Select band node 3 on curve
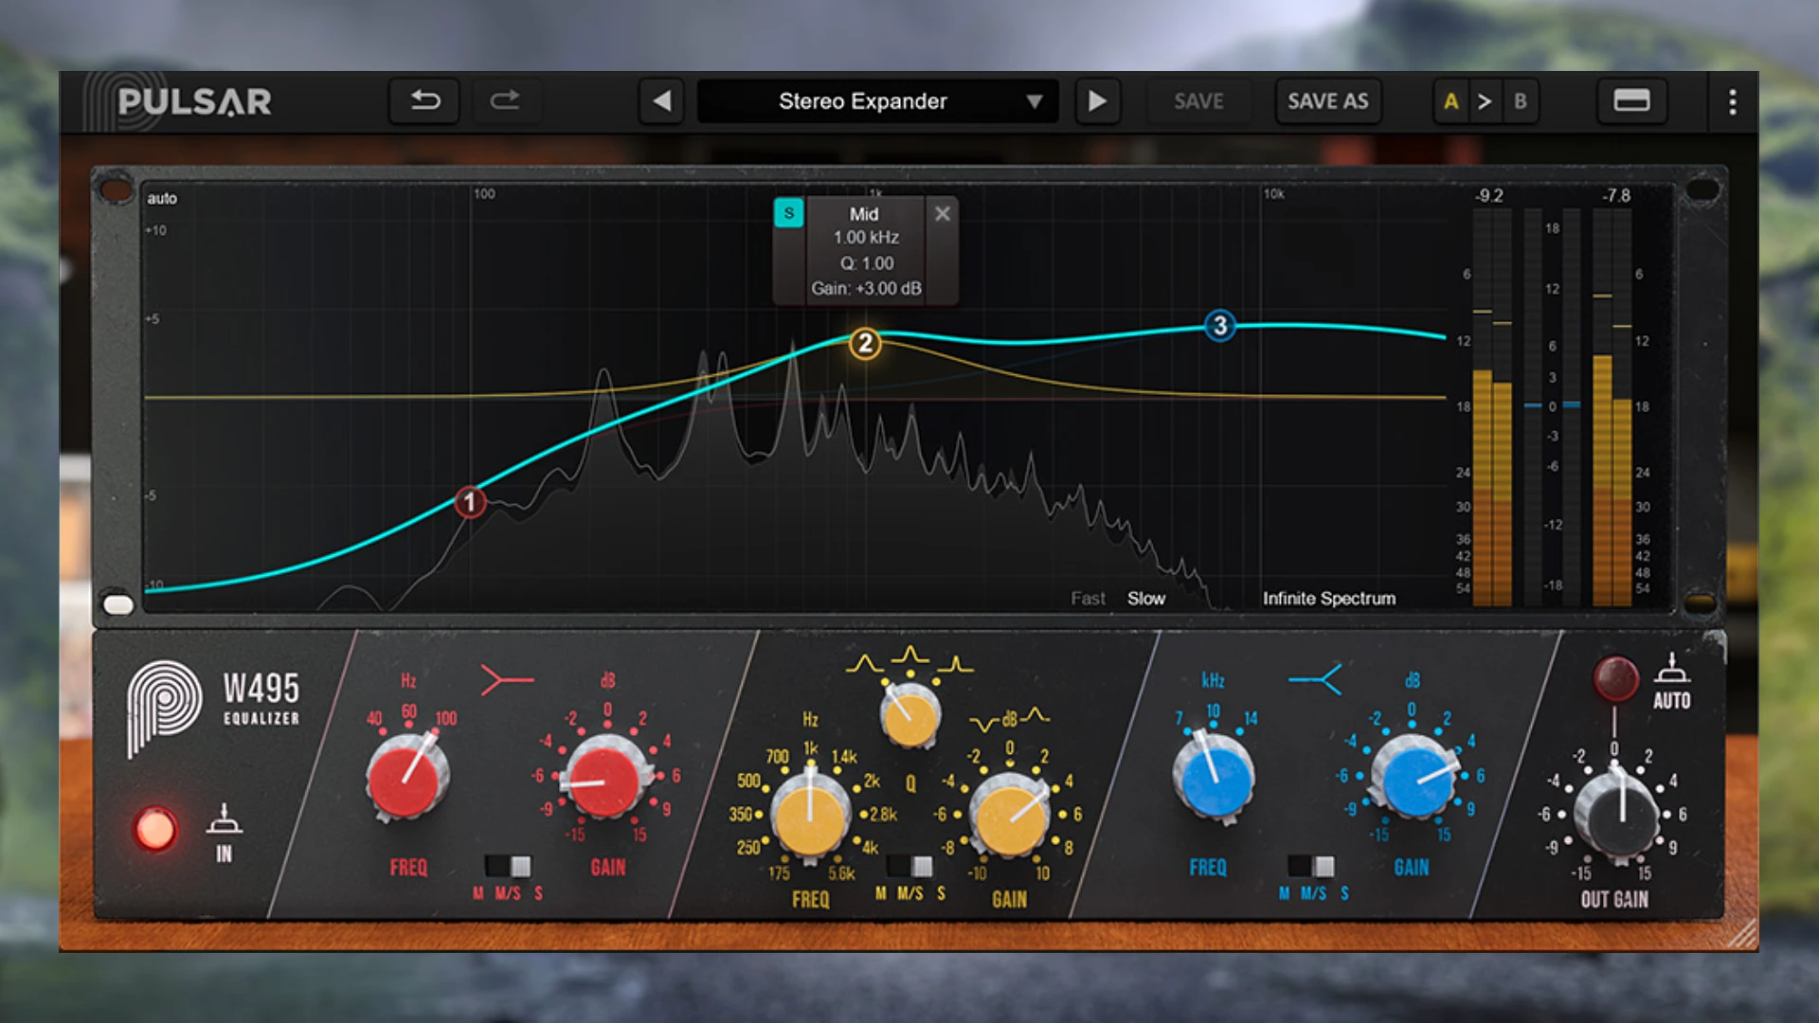 pos(1219,326)
